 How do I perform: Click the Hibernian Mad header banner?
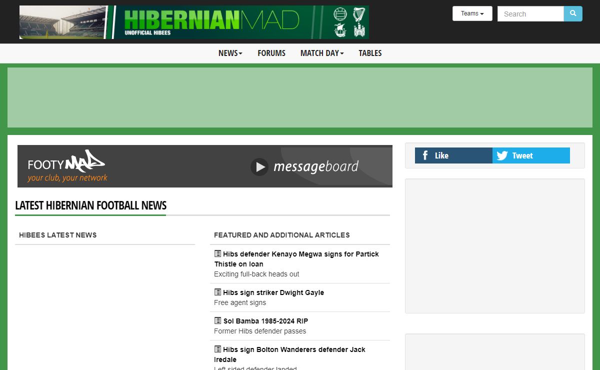[x=194, y=22]
